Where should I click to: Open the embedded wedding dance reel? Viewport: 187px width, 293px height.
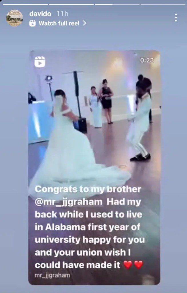[x=94, y=167]
